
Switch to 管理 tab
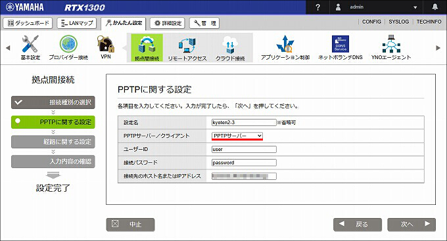click(x=204, y=23)
